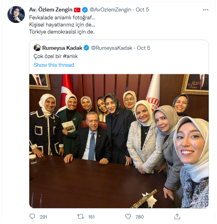
Task: Click the blue verified badge beside Özlem Zengin
Action: [85, 10]
